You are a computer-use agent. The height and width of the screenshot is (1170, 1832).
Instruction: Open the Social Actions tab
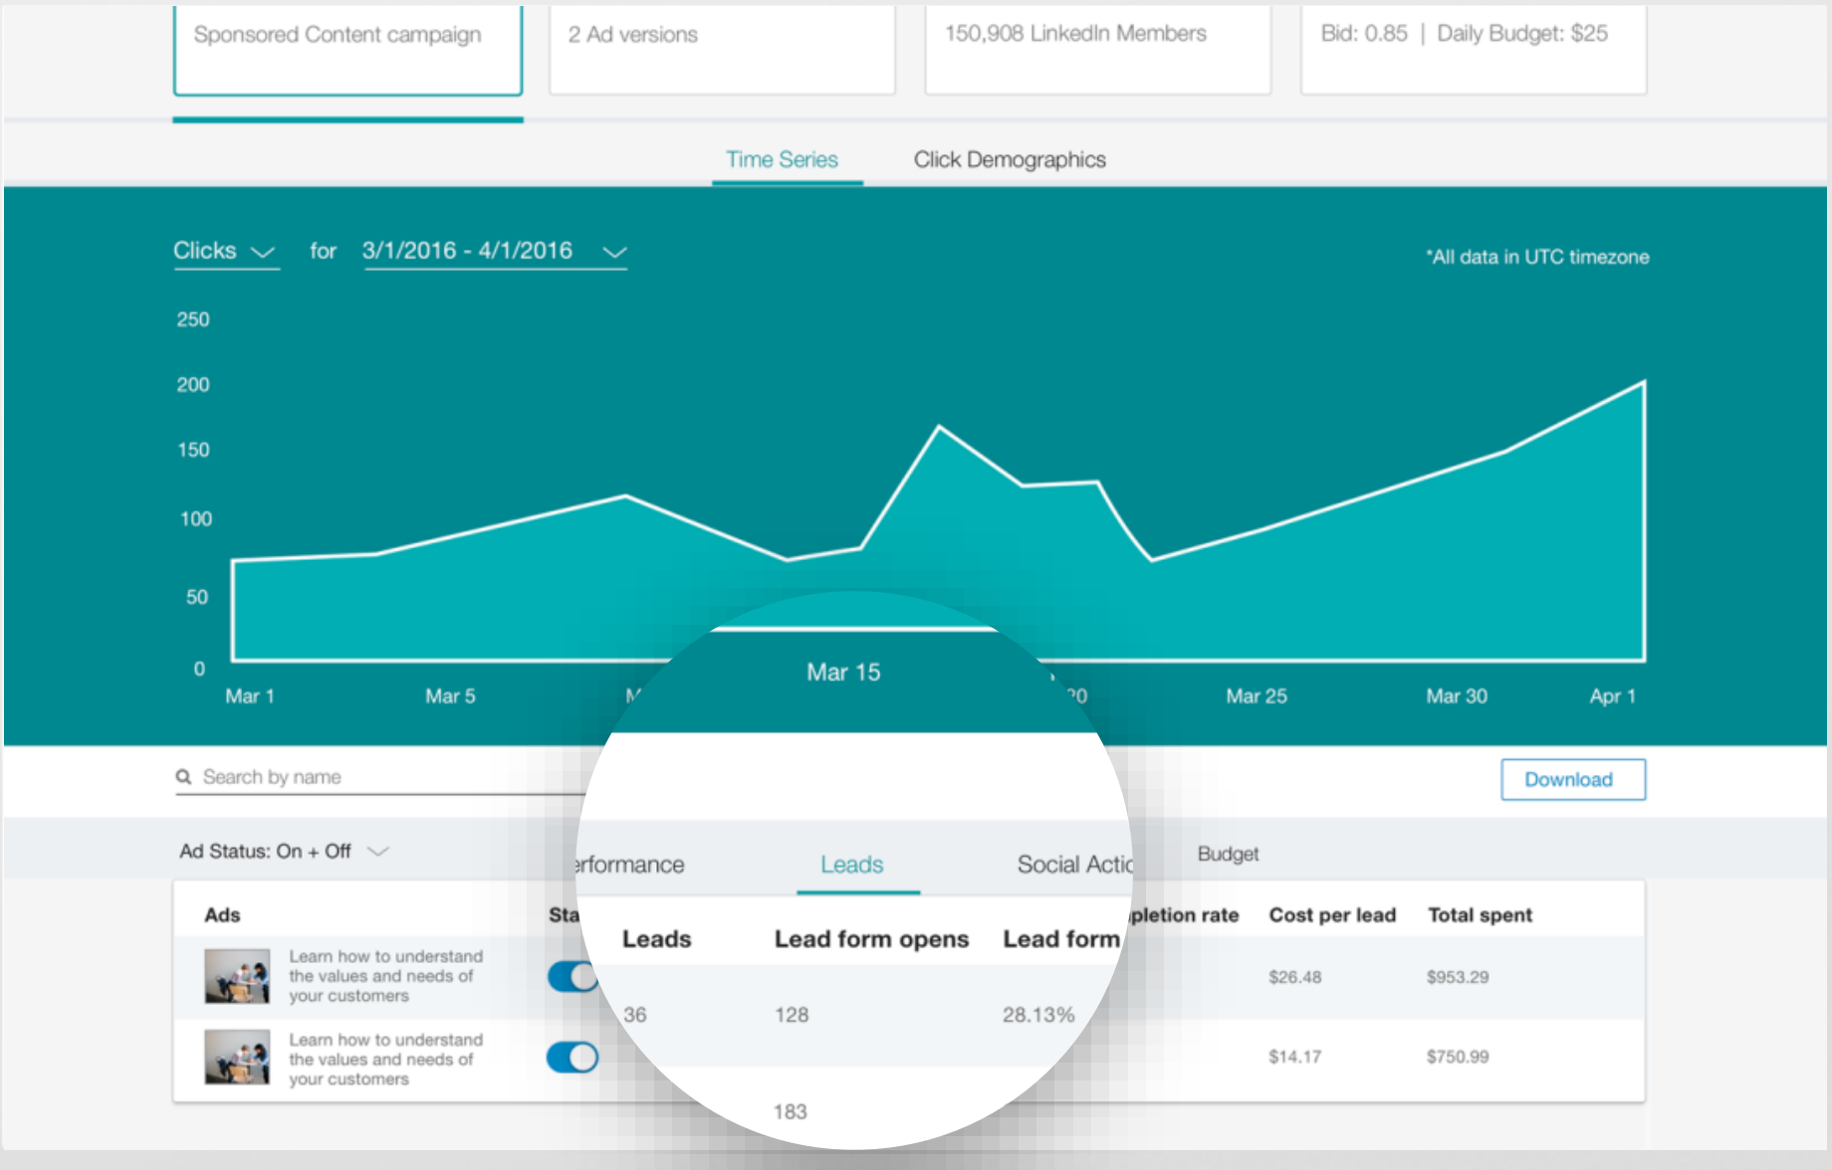[1073, 865]
